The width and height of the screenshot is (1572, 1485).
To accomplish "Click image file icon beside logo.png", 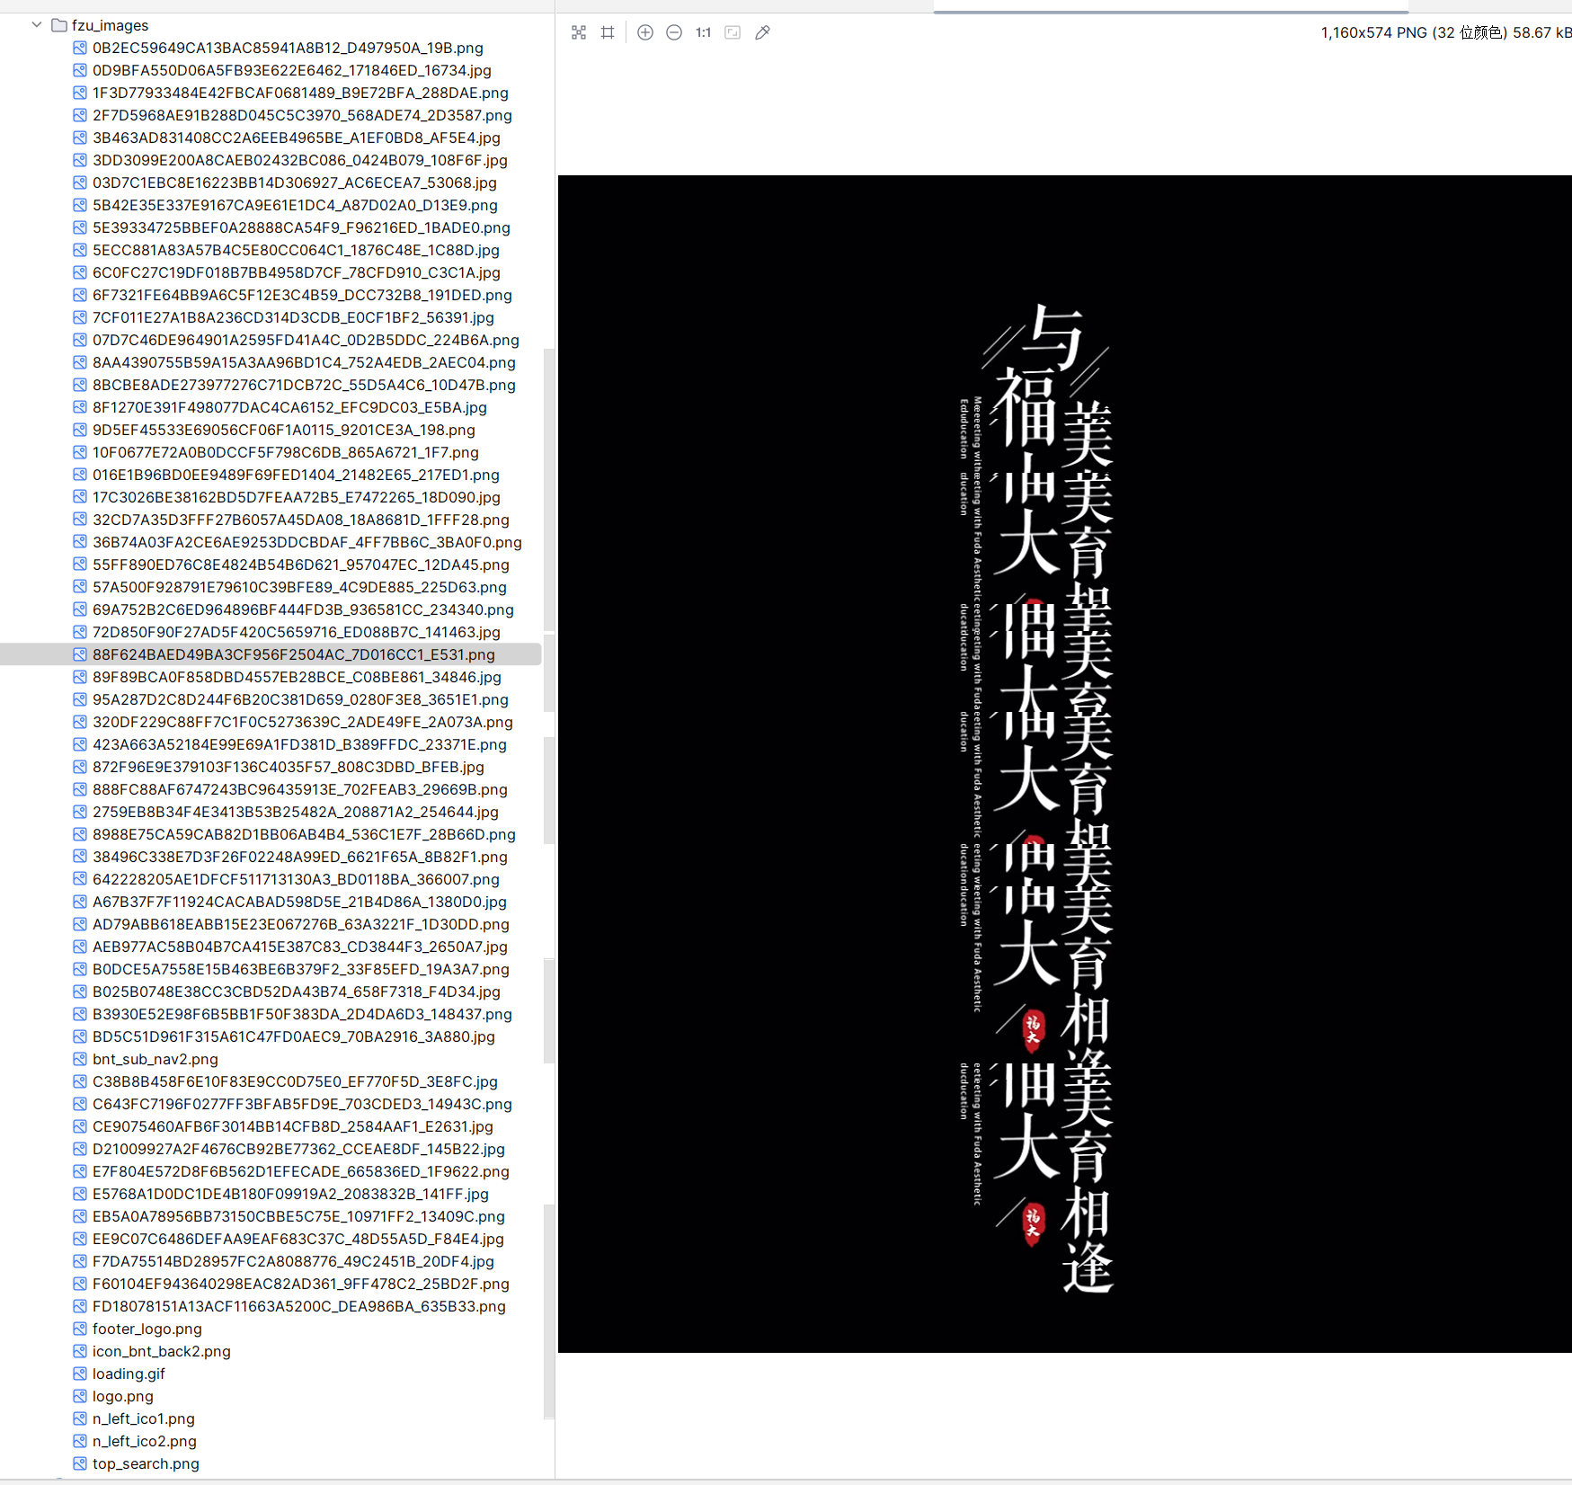I will [x=80, y=1396].
